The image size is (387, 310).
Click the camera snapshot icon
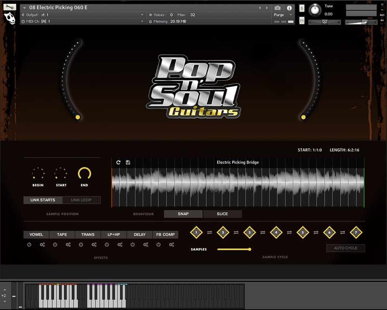(x=277, y=8)
